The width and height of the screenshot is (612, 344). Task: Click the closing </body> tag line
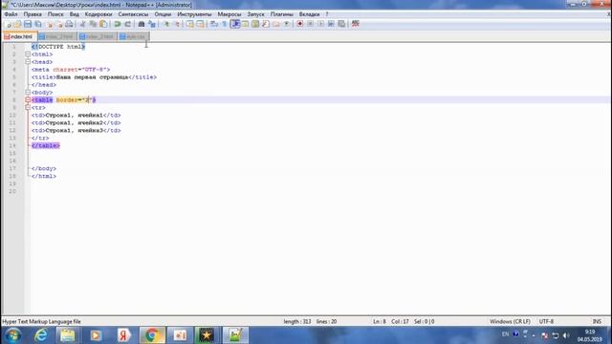coord(44,168)
